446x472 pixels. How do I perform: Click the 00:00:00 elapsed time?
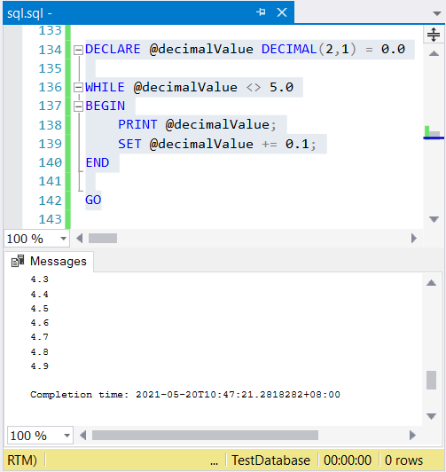pos(348,460)
